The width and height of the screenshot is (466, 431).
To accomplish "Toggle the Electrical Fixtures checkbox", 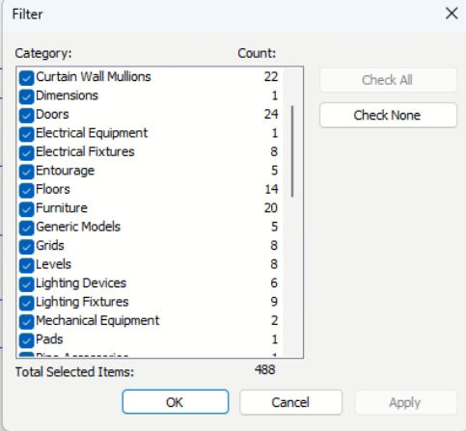I will click(x=26, y=153).
